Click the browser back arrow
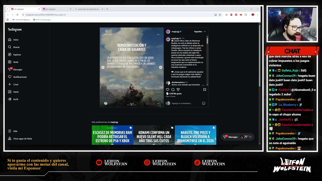 point(8,15)
